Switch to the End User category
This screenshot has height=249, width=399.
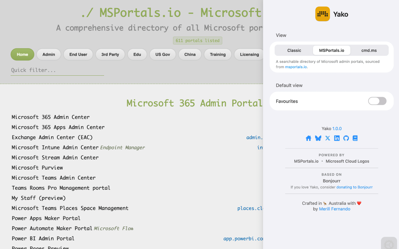(x=78, y=54)
